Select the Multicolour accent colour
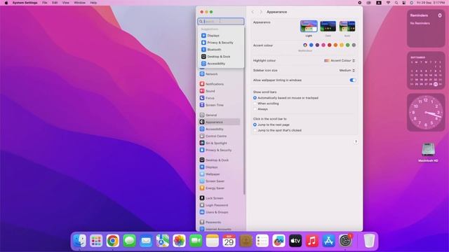The width and height of the screenshot is (449, 252). point(305,45)
